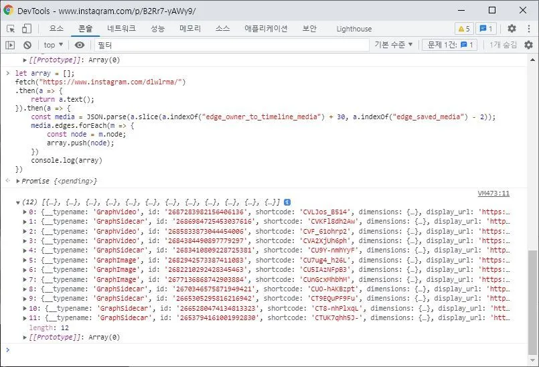Focus the 필터 filter input field

[x=232, y=45]
